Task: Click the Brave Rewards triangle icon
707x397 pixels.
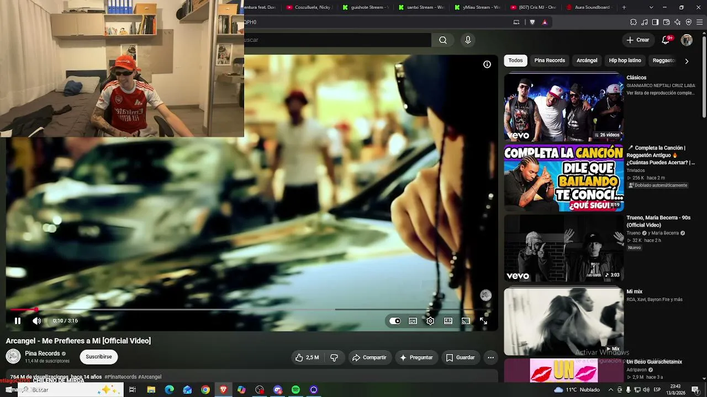Action: pyautogui.click(x=545, y=22)
